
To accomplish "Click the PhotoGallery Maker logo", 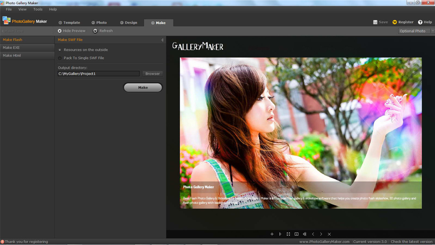I will [25, 21].
